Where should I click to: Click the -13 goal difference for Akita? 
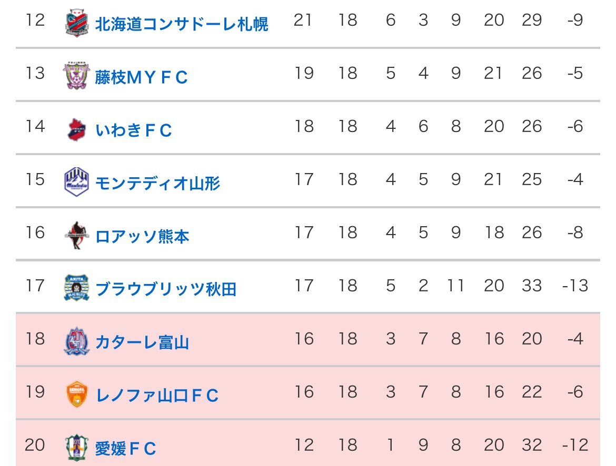pyautogui.click(x=575, y=286)
